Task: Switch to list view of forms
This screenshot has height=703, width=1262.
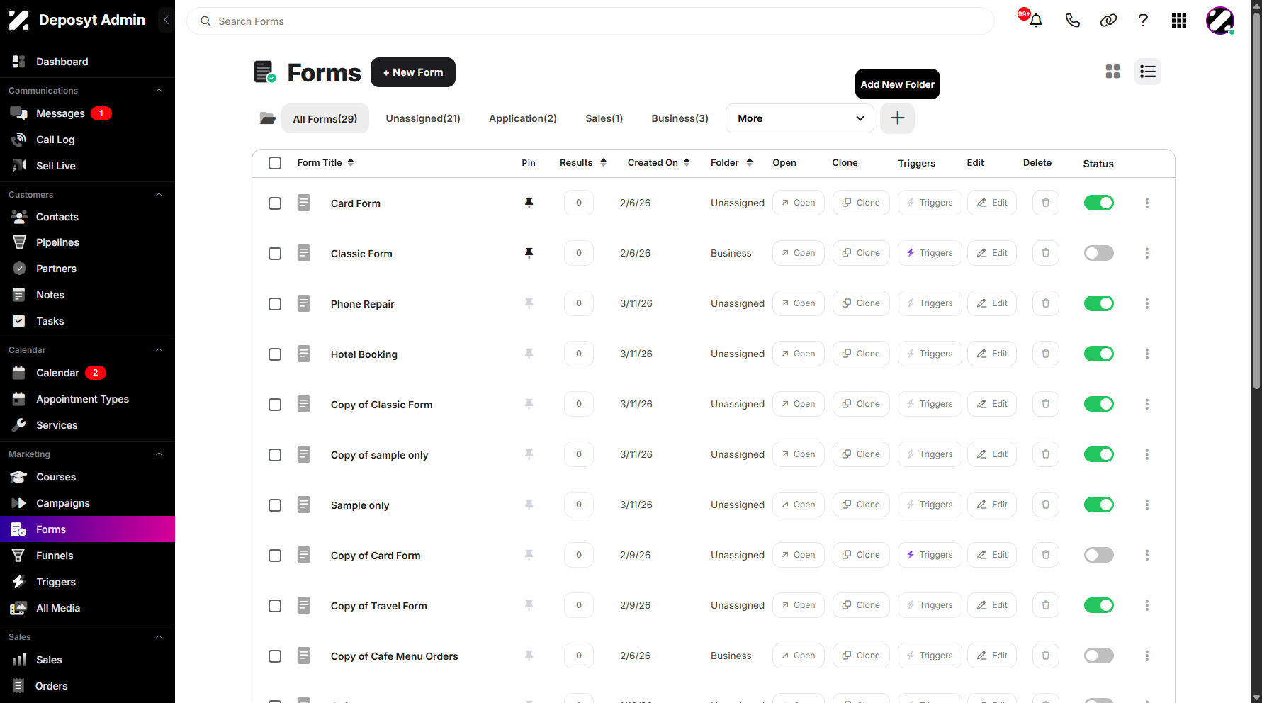Action: pyautogui.click(x=1148, y=72)
